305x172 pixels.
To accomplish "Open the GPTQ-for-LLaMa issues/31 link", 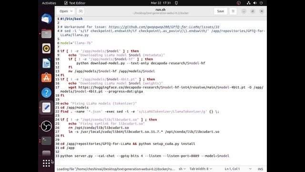I will (164, 27).
